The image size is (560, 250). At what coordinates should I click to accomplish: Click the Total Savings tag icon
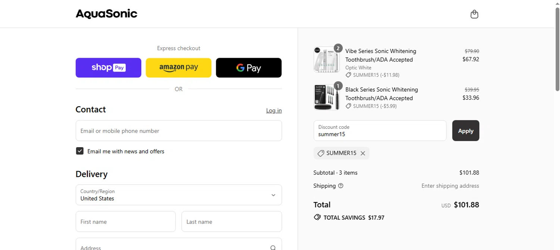click(317, 217)
